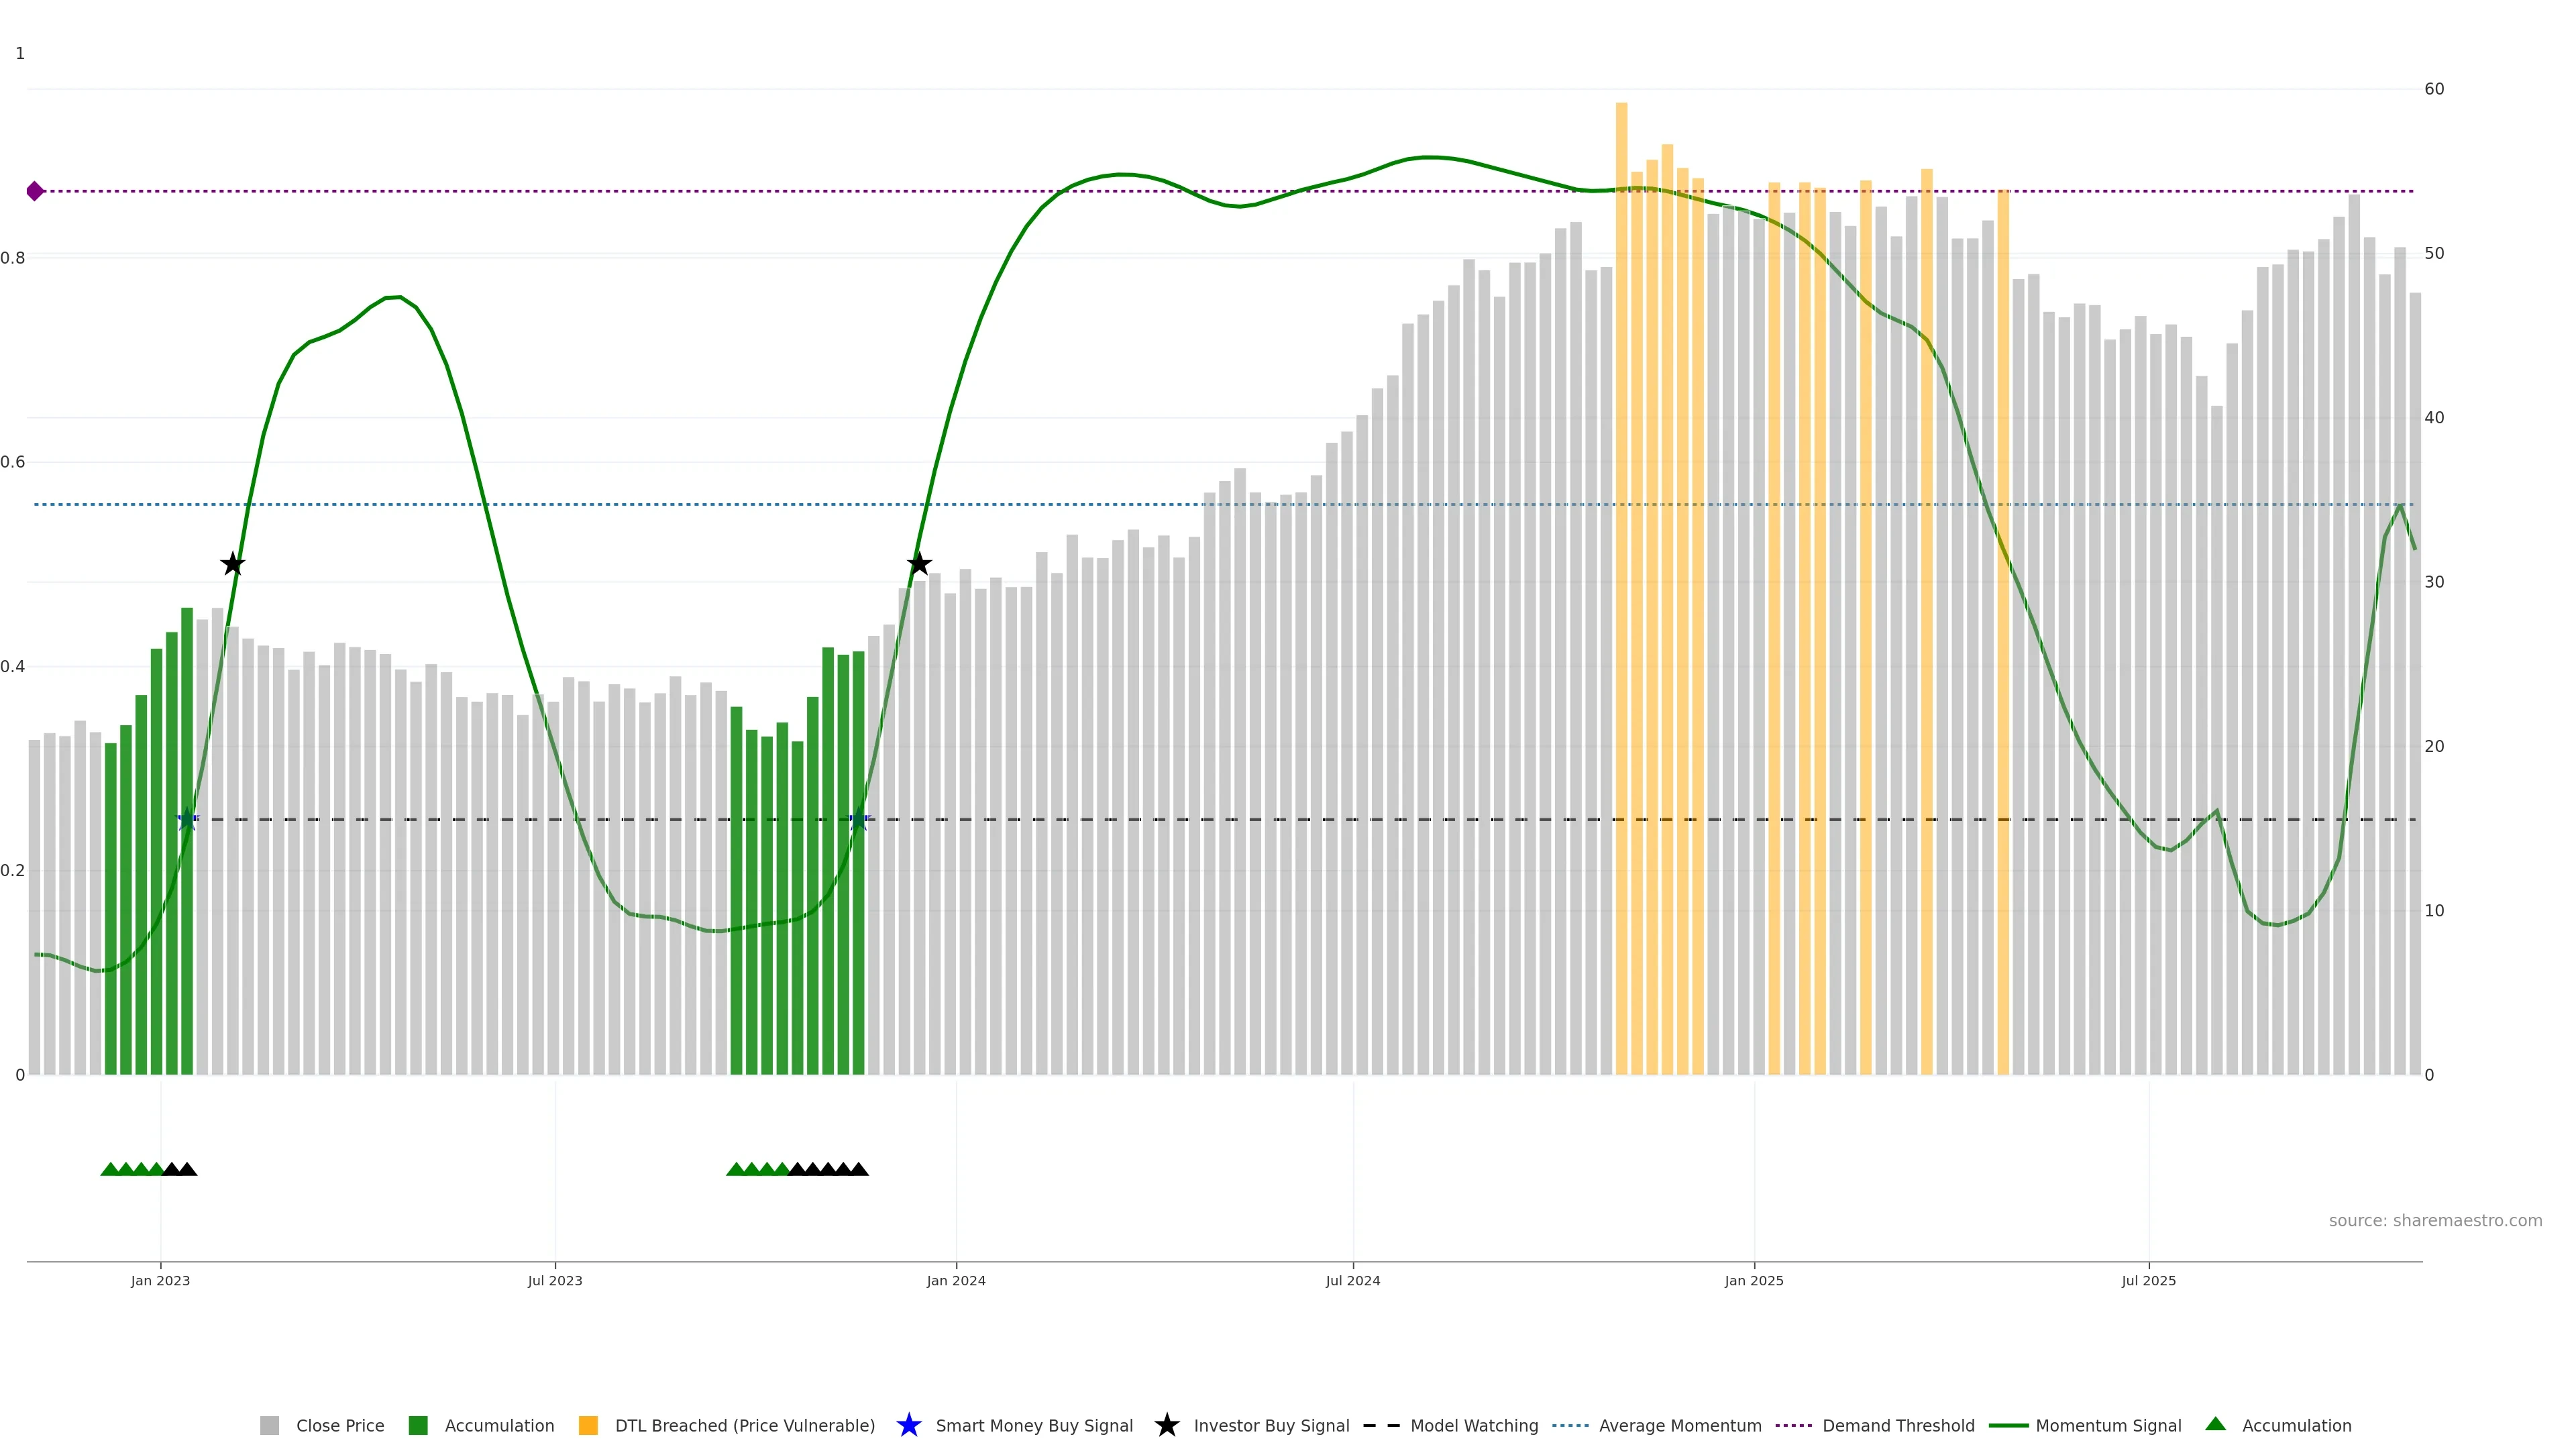Click the green square Accumulation legend swatch
Viewport: 2576px width, 1449px height.
pyautogui.click(x=418, y=1426)
